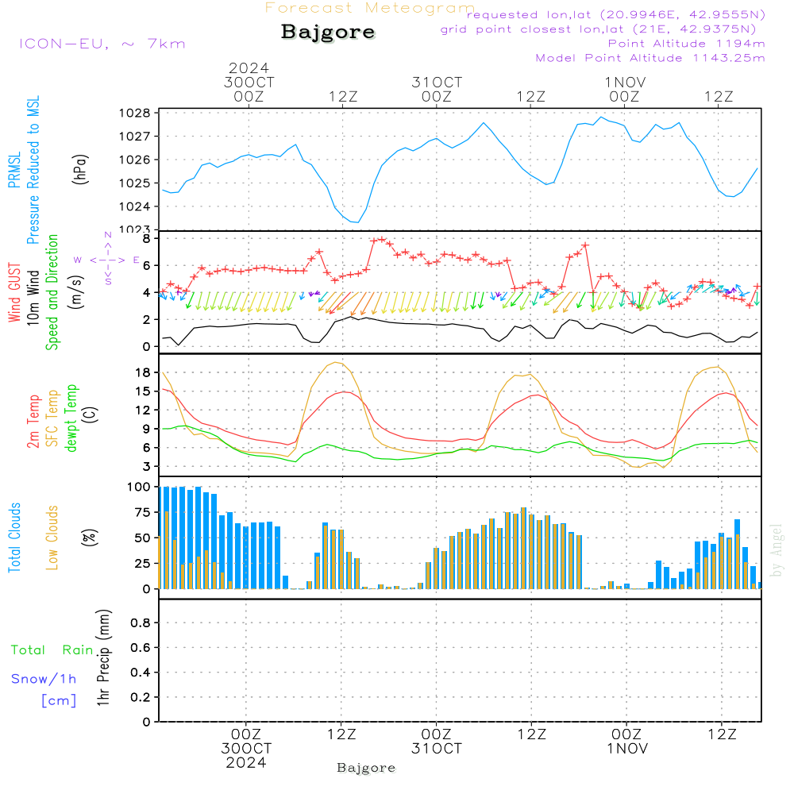Image resolution: width=794 pixels, height=794 pixels.
Task: Click the blue 'Total Clouds' label
Action: pyautogui.click(x=14, y=538)
